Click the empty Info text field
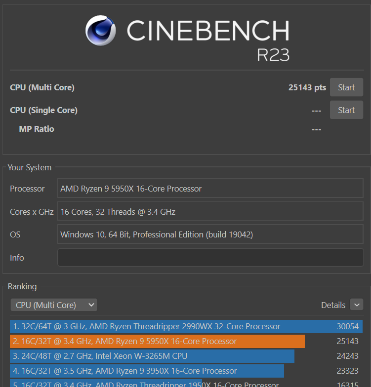The width and height of the screenshot is (371, 387). [x=210, y=258]
